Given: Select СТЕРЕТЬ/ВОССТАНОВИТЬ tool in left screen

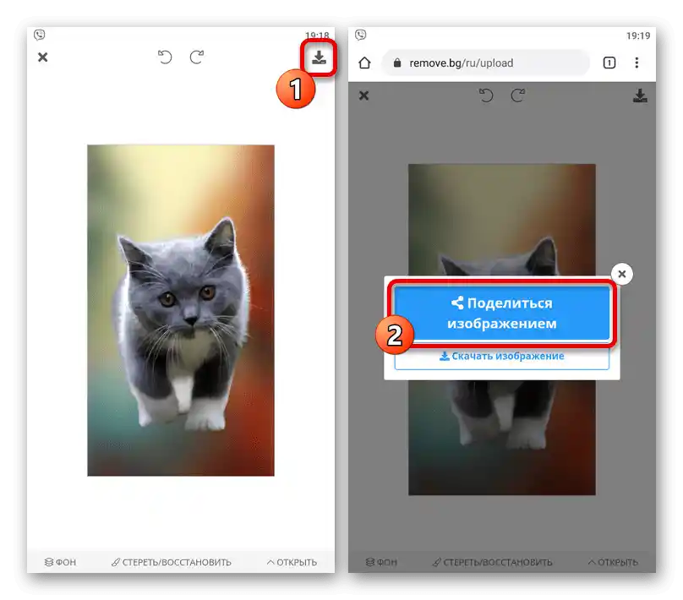Looking at the screenshot, I should coord(172,562).
